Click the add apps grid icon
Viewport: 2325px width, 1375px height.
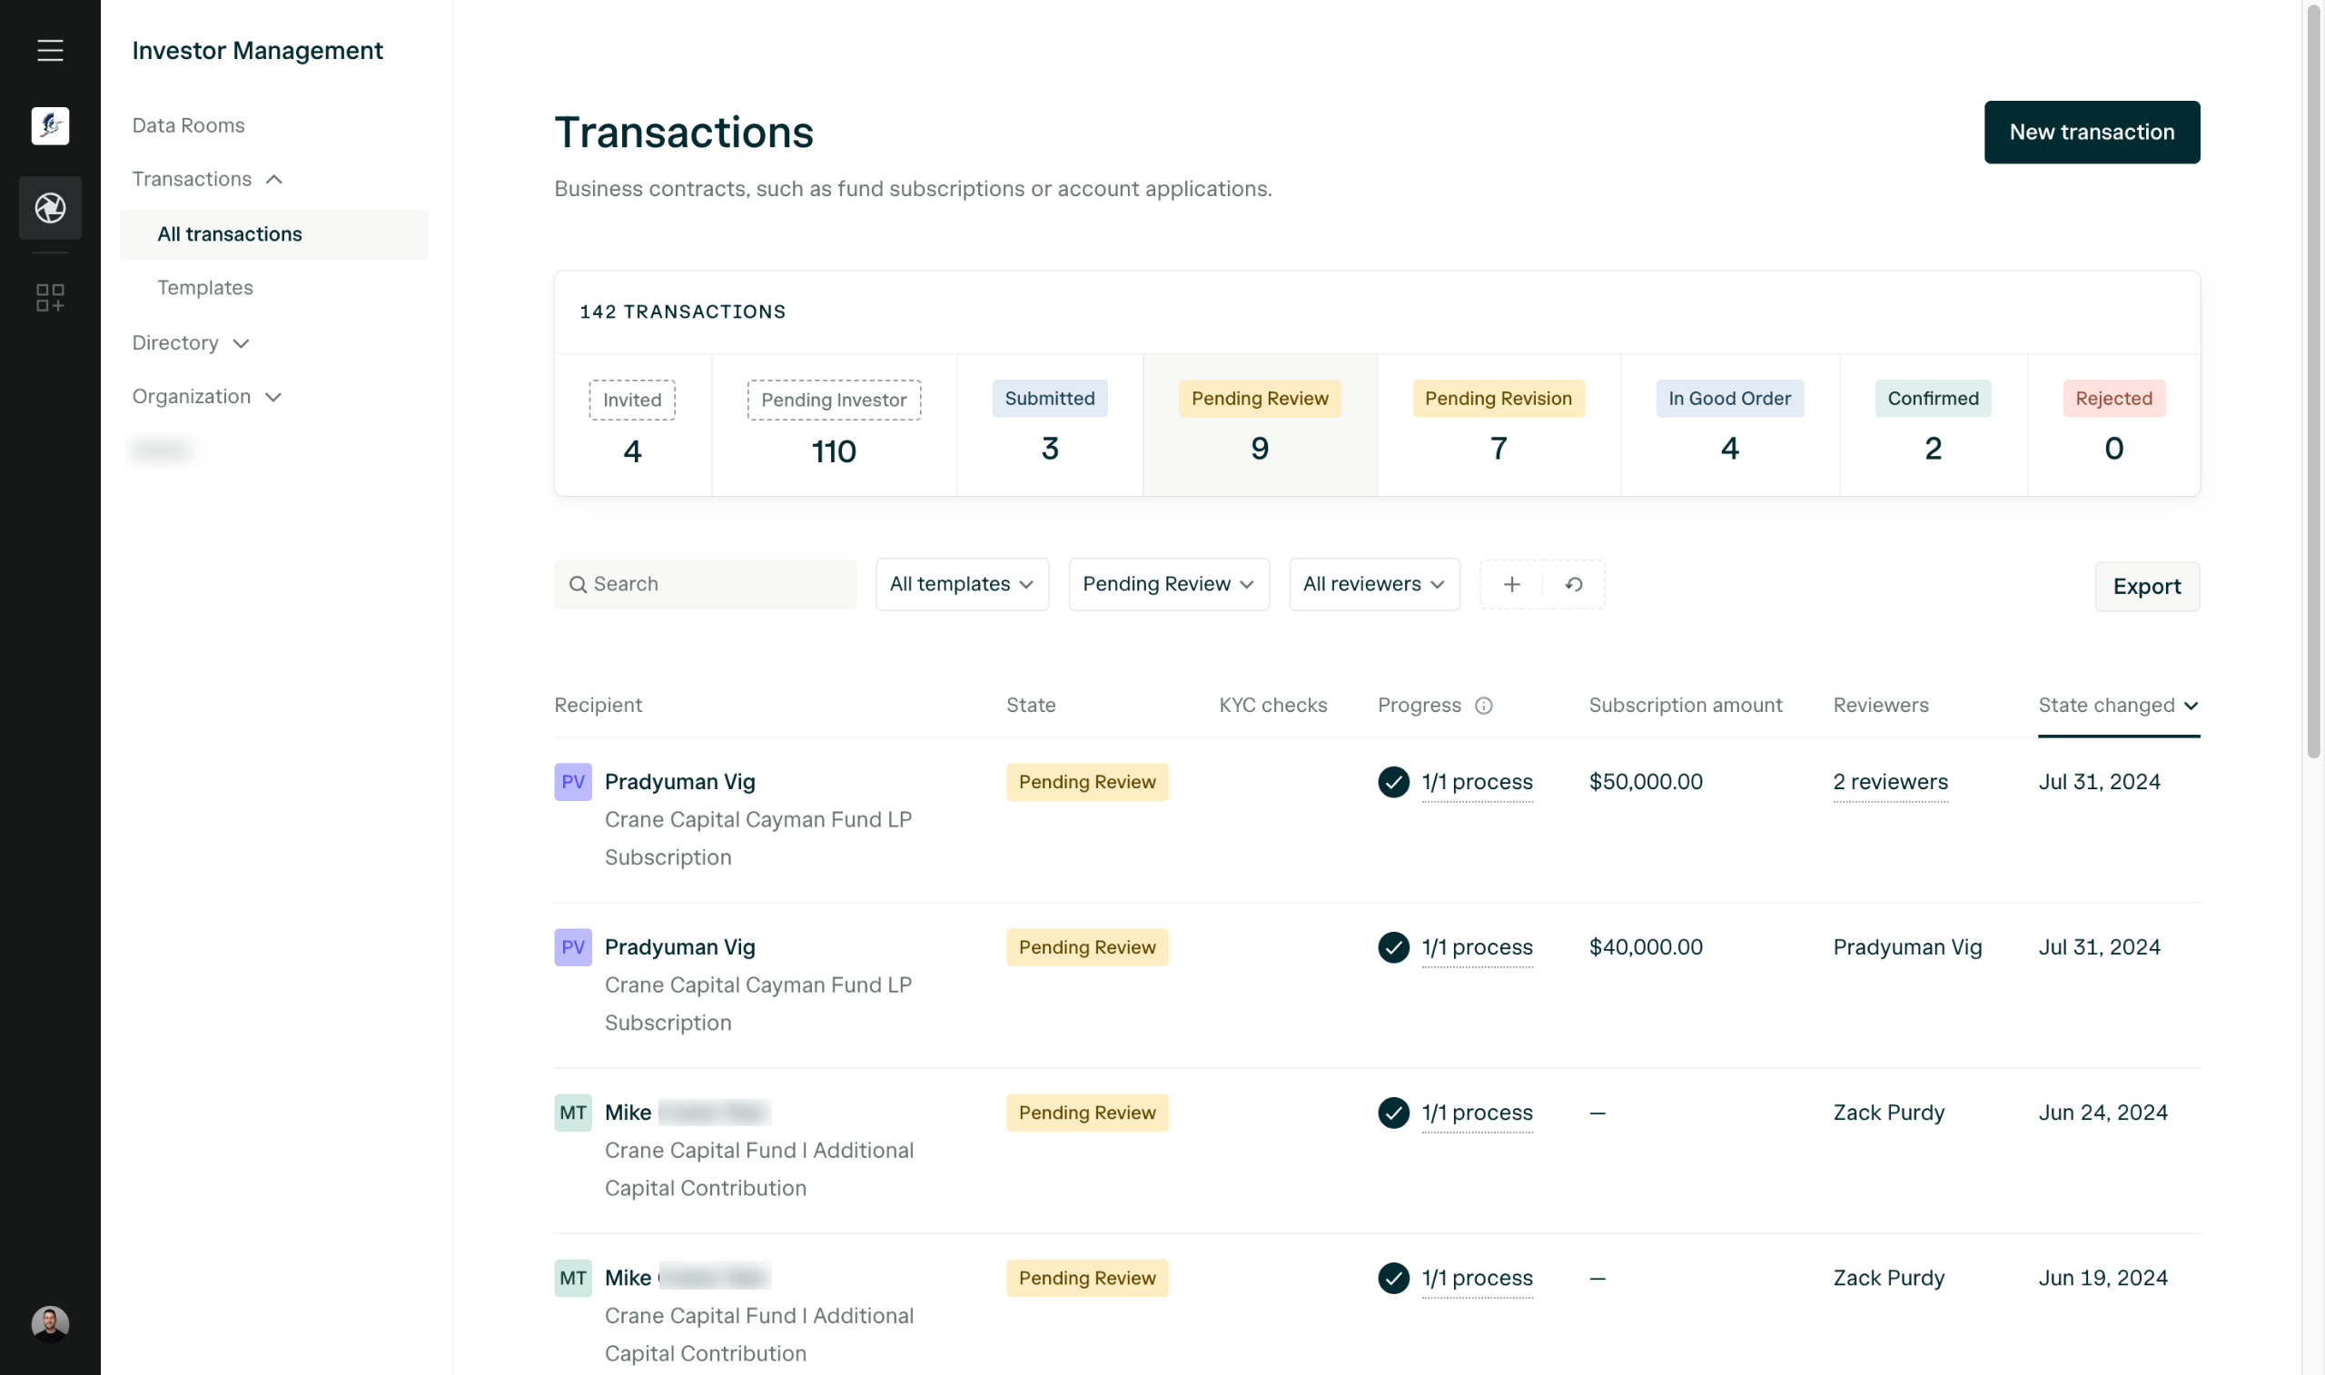click(50, 297)
